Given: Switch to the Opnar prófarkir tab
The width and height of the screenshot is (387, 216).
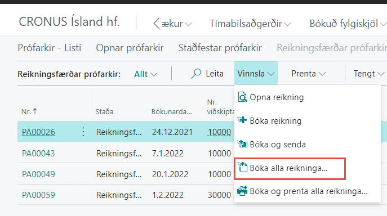Looking at the screenshot, I should tap(130, 48).
